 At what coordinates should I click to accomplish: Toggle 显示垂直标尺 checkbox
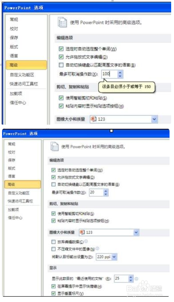pyautogui.click(x=54, y=293)
